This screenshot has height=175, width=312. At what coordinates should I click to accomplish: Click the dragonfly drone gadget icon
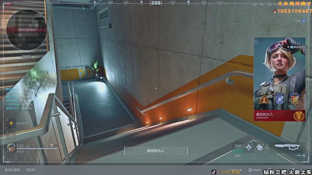pos(238,147)
